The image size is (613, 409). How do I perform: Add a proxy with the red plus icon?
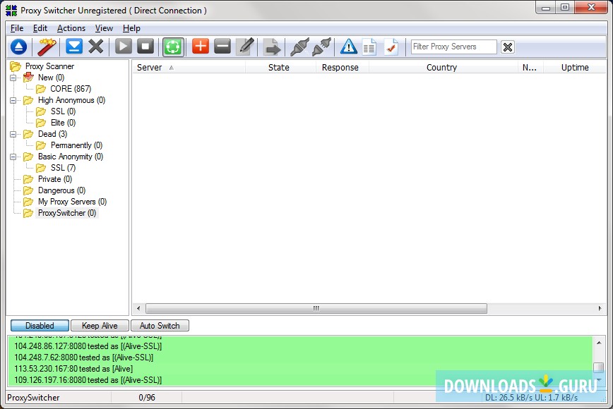coord(201,46)
